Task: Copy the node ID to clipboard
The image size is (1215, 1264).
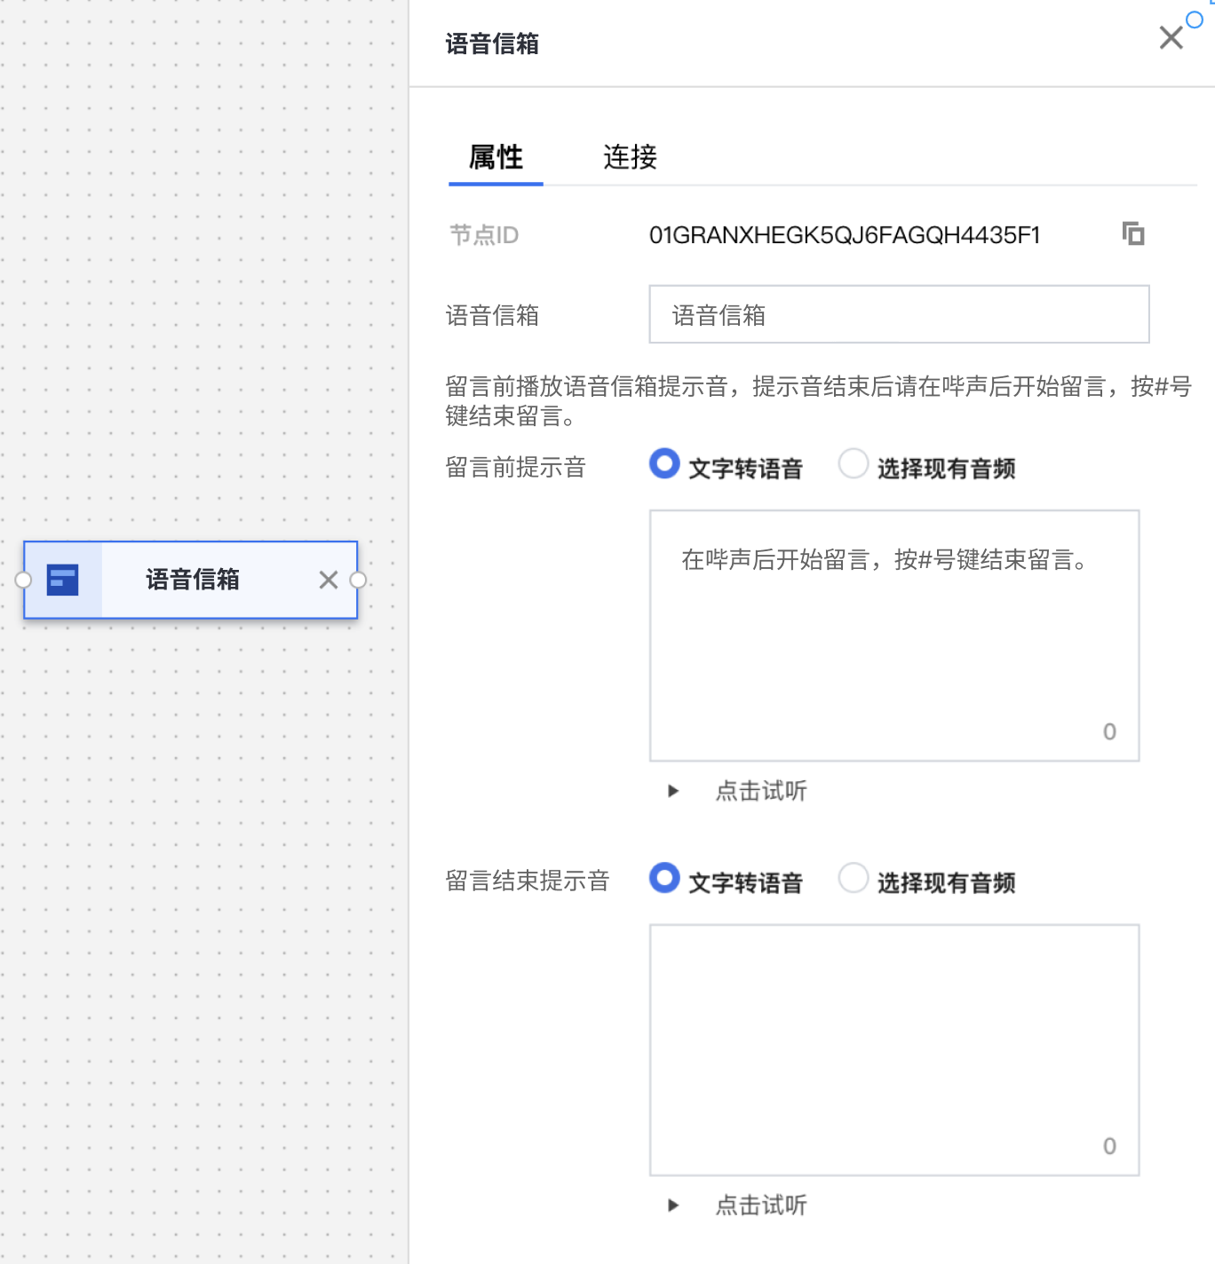Action: 1133,233
